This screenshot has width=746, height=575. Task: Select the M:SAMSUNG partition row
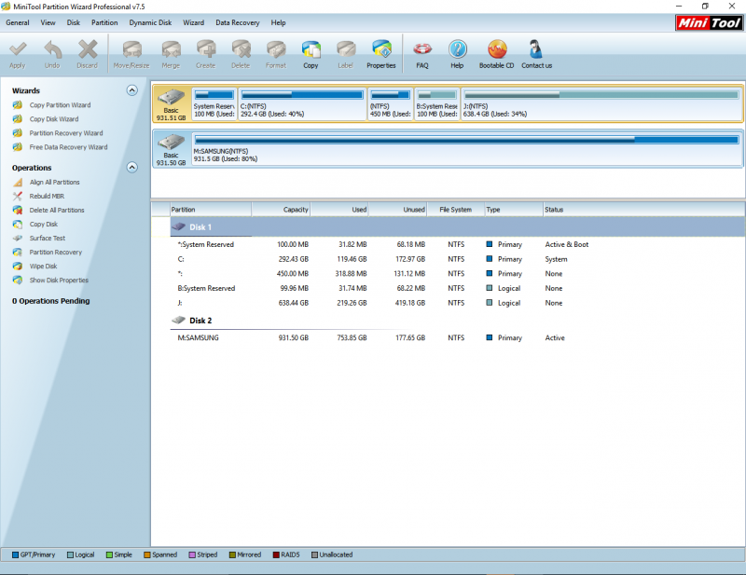458,337
